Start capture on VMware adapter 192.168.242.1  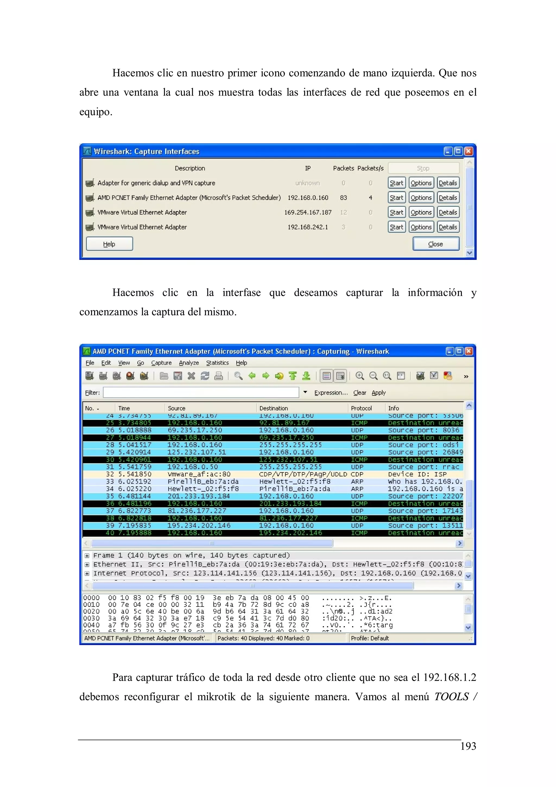click(397, 227)
